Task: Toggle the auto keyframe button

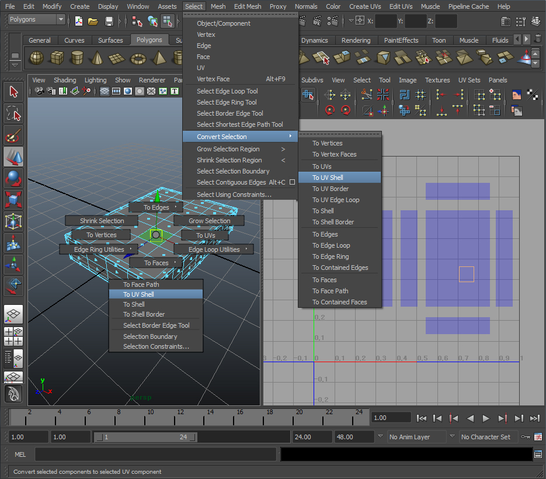Action: click(526, 437)
